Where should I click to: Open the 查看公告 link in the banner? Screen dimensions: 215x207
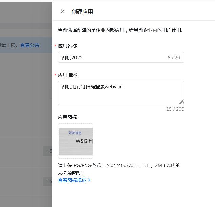[30, 45]
